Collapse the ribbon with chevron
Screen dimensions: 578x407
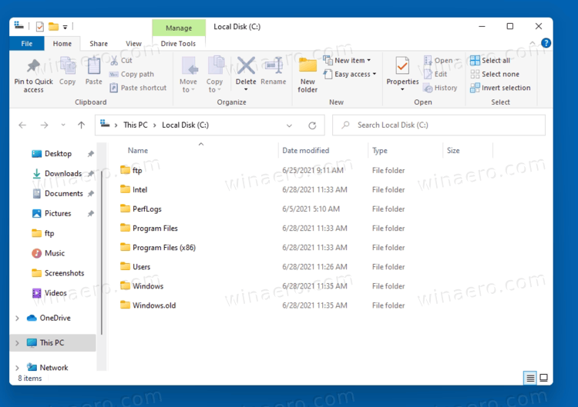coord(533,43)
